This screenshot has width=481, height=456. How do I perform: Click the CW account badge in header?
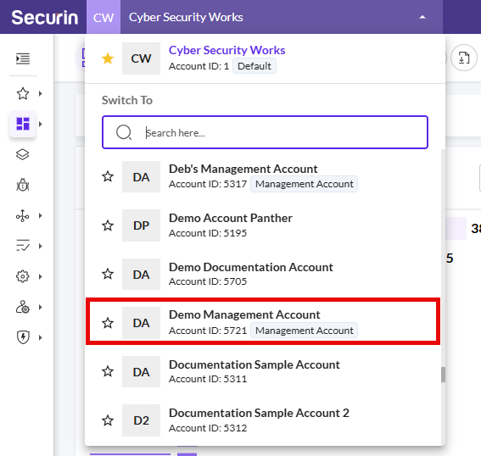click(x=103, y=17)
